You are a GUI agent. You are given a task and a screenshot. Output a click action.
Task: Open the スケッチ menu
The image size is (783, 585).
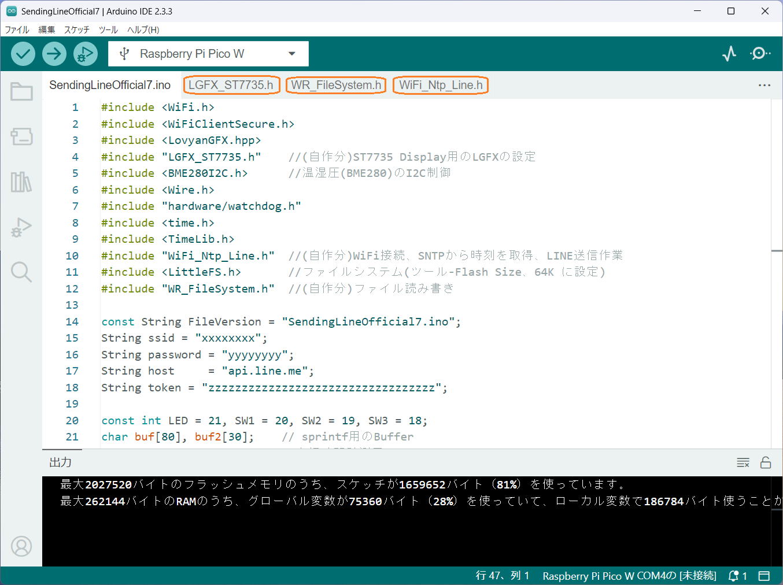tap(77, 29)
